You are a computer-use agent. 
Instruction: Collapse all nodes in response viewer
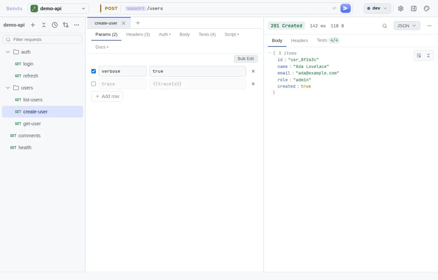click(428, 55)
